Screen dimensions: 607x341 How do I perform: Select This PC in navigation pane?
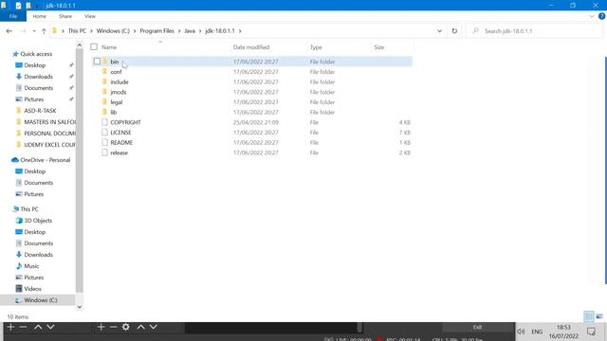[x=29, y=208]
